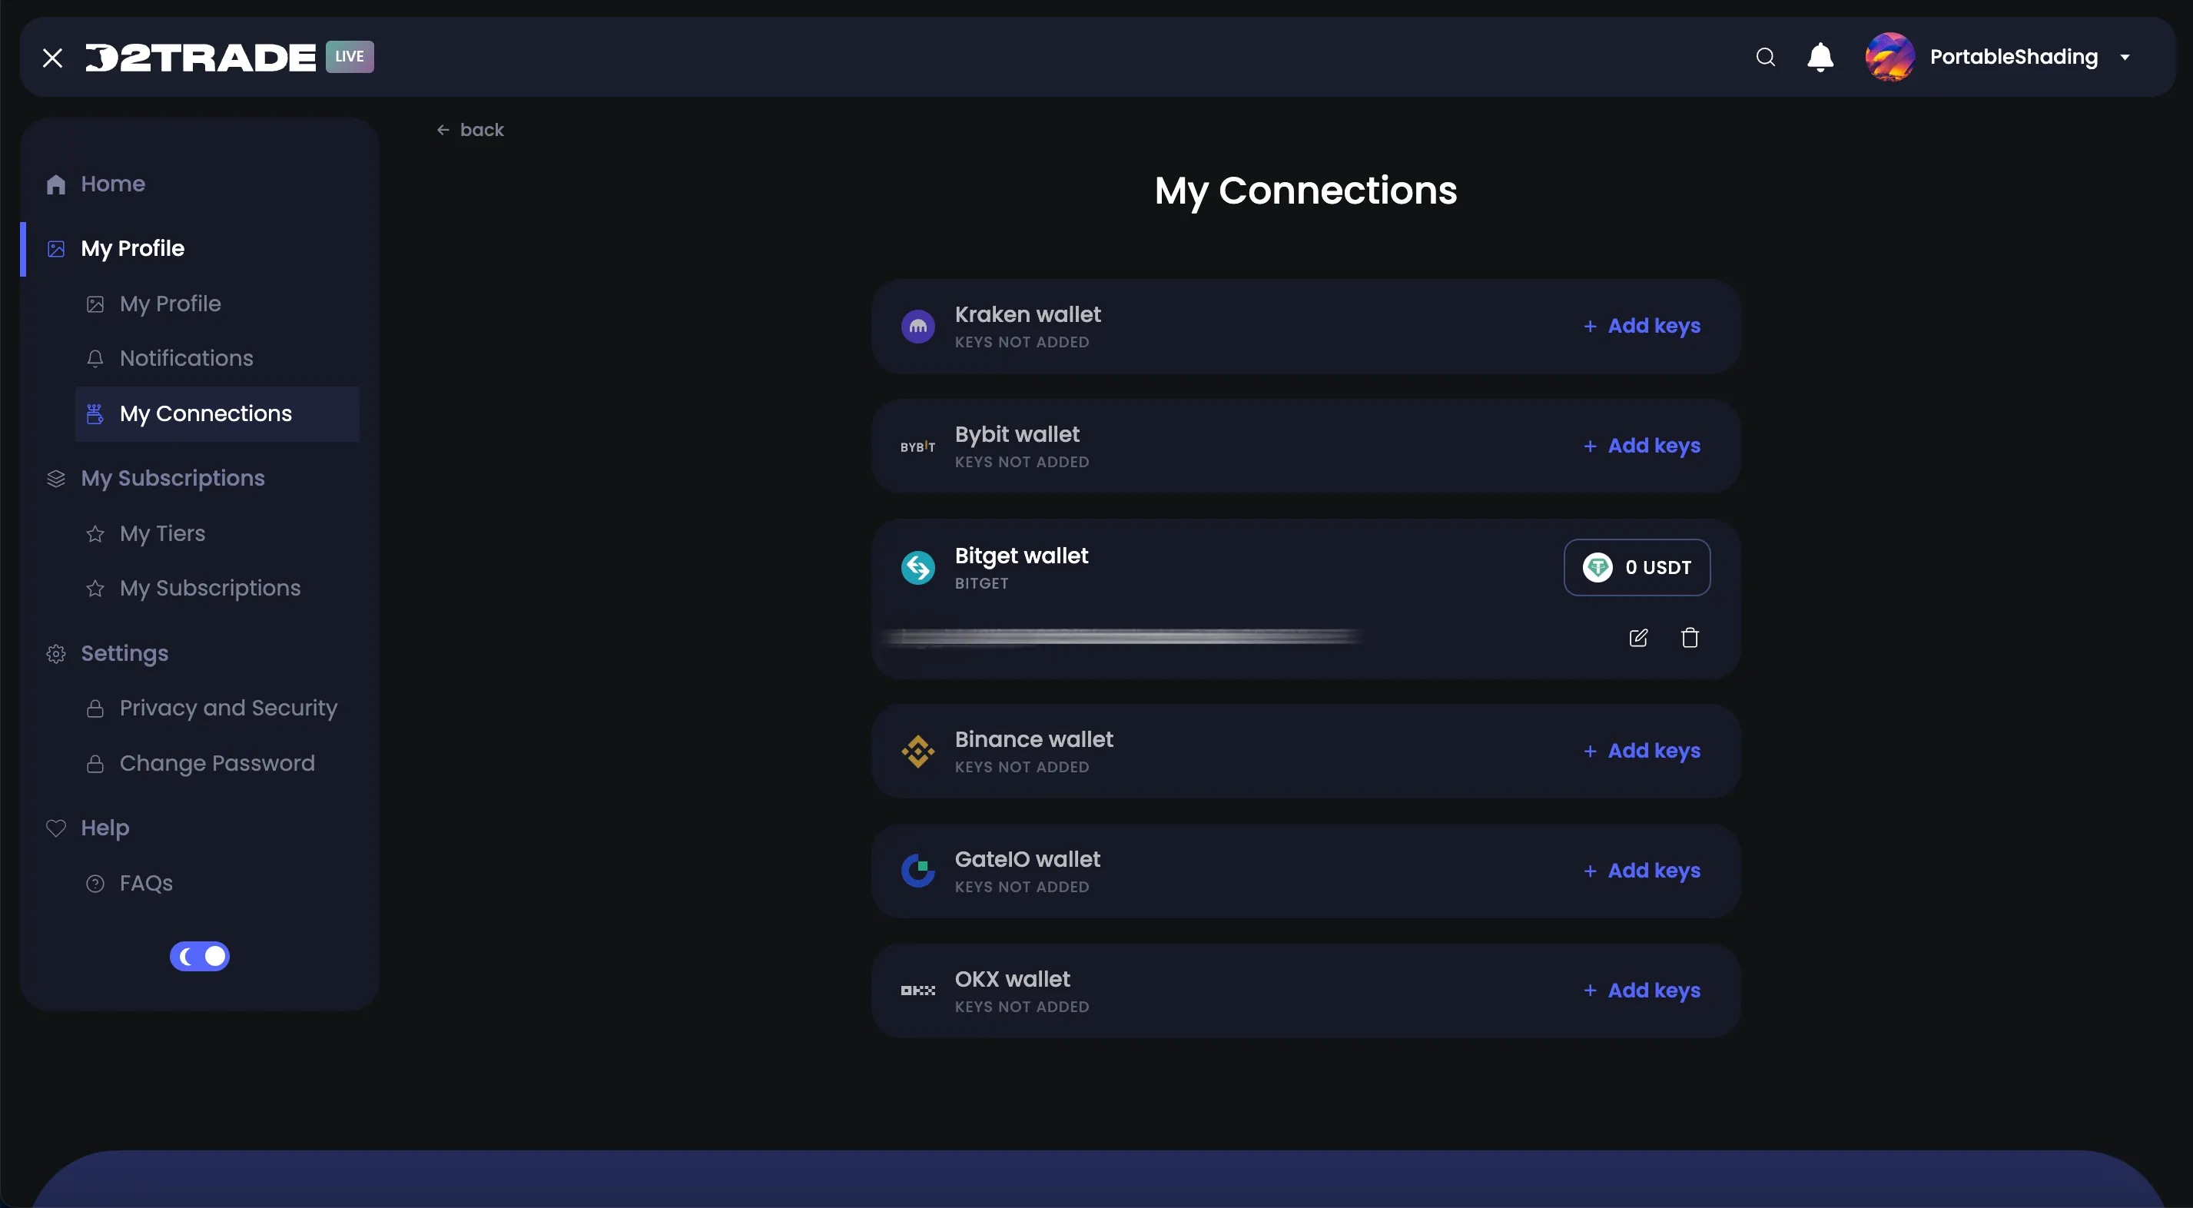Click the Help heart icon
2193x1208 pixels.
56,828
